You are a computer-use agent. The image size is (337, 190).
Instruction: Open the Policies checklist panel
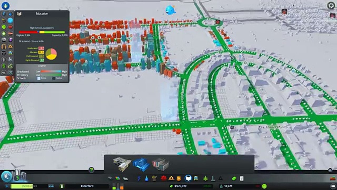[242, 178]
